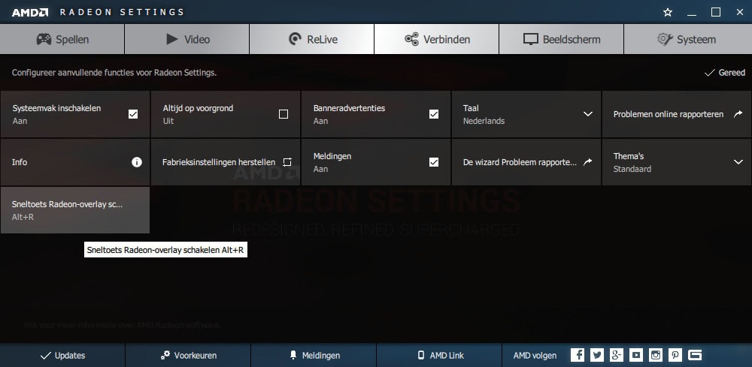The image size is (752, 367).
Task: Click Sneltoets Radeon-overlay Alt+R tile
Action: 75,210
